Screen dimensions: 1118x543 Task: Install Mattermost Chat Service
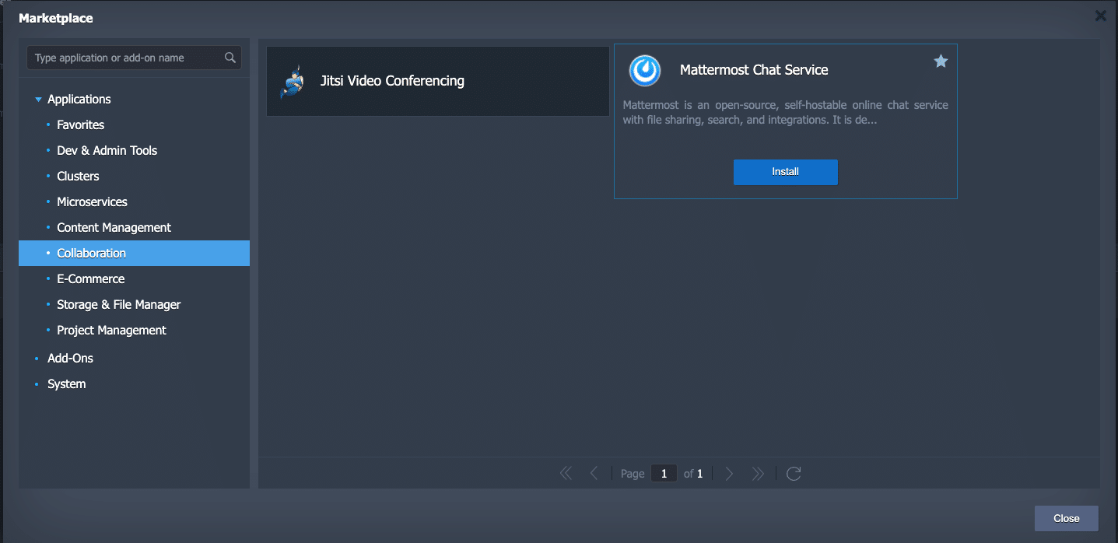tap(785, 172)
